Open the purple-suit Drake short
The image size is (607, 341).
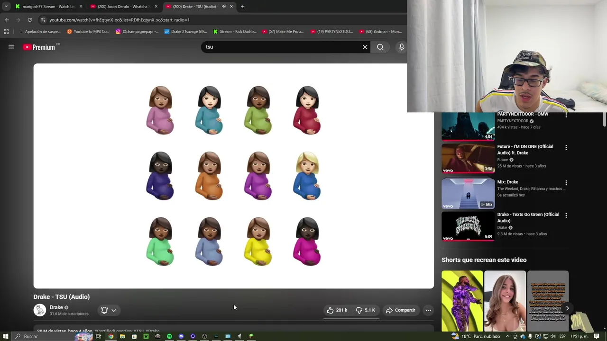[x=462, y=301]
